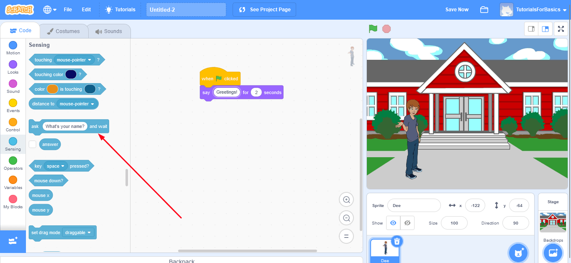571x263 pixels.
Task: Open the language globe menu
Action: (x=50, y=10)
